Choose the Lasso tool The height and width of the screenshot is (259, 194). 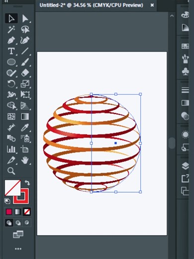pyautogui.click(x=25, y=29)
